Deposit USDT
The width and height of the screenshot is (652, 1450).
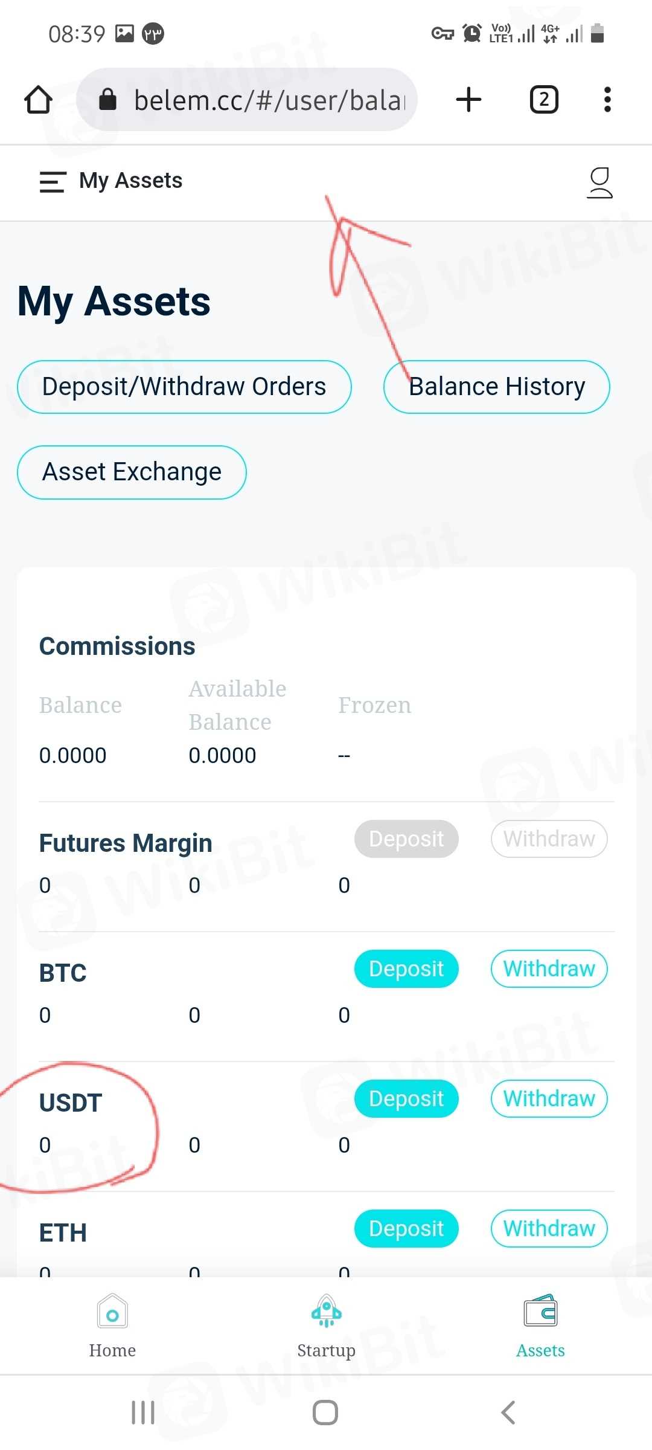406,1098
